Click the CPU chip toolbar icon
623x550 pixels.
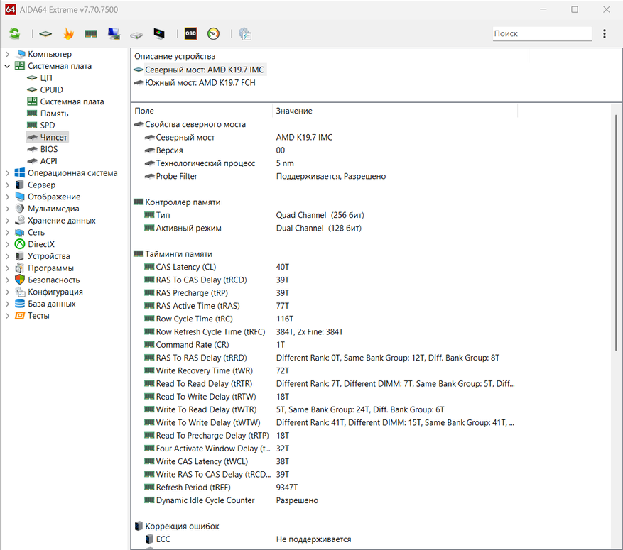(x=45, y=33)
